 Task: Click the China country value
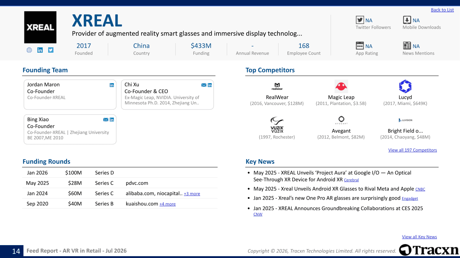point(141,46)
